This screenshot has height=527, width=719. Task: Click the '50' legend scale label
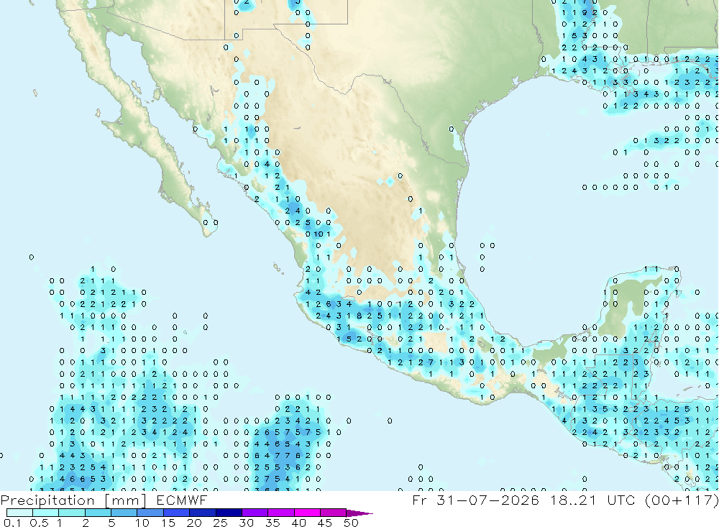351,523
